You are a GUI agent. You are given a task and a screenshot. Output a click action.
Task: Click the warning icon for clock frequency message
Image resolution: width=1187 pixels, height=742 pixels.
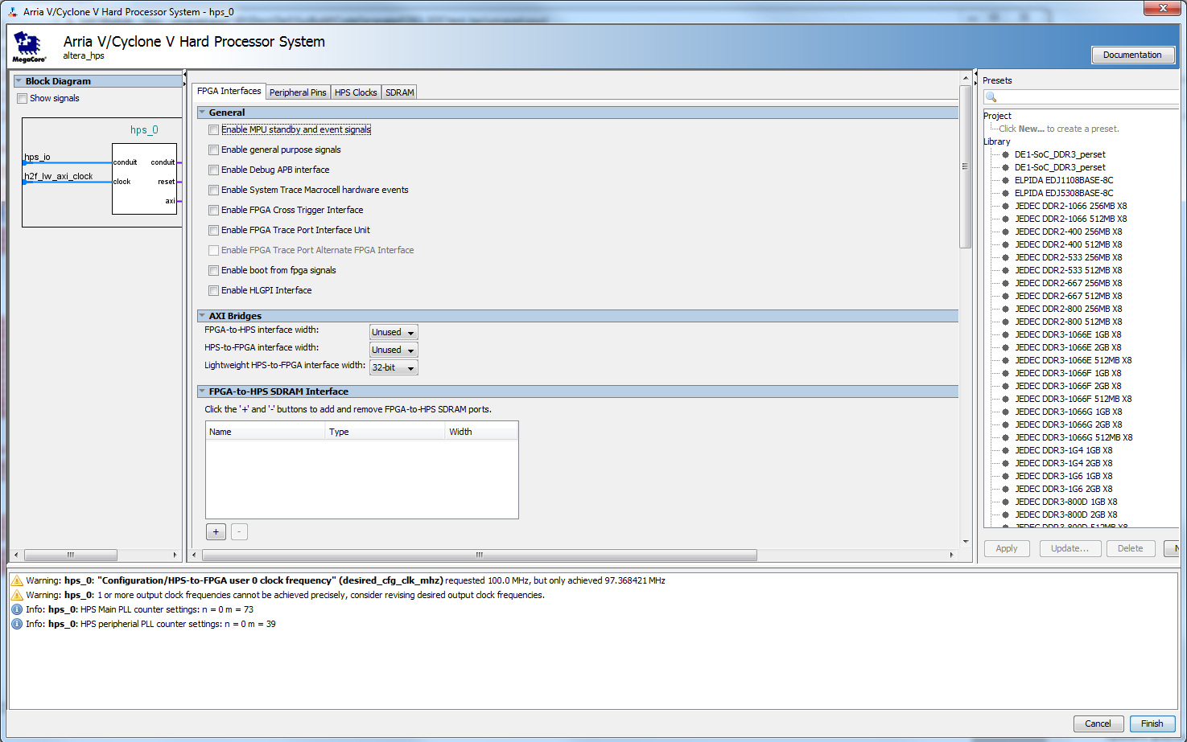pyautogui.click(x=17, y=580)
